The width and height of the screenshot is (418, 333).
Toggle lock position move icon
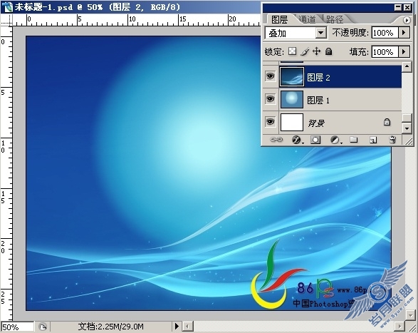[x=316, y=51]
